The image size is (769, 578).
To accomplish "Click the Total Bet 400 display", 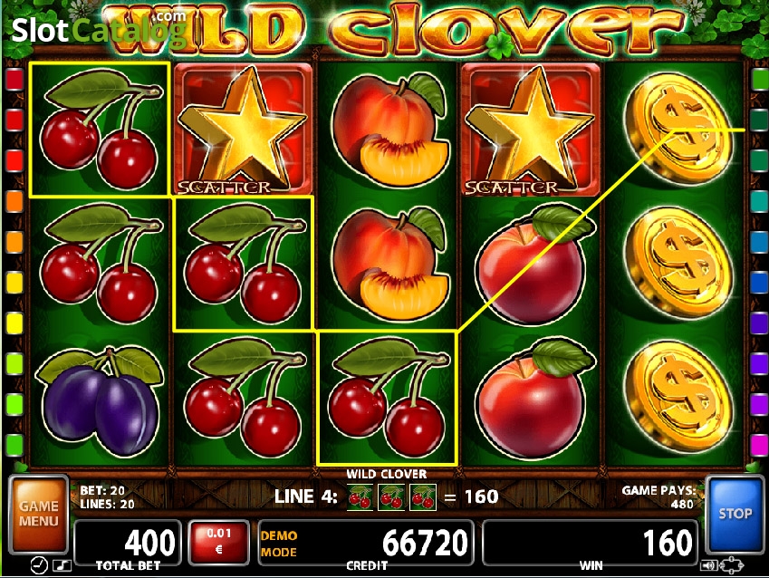I will click(x=128, y=542).
